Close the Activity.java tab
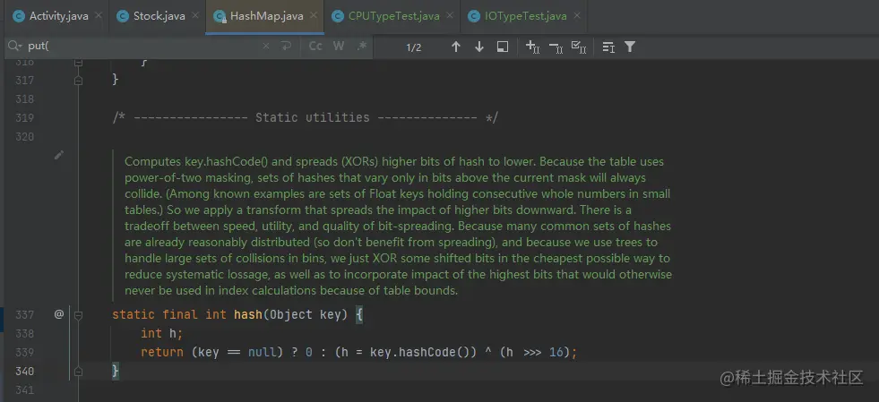The image size is (879, 402). pos(99,16)
